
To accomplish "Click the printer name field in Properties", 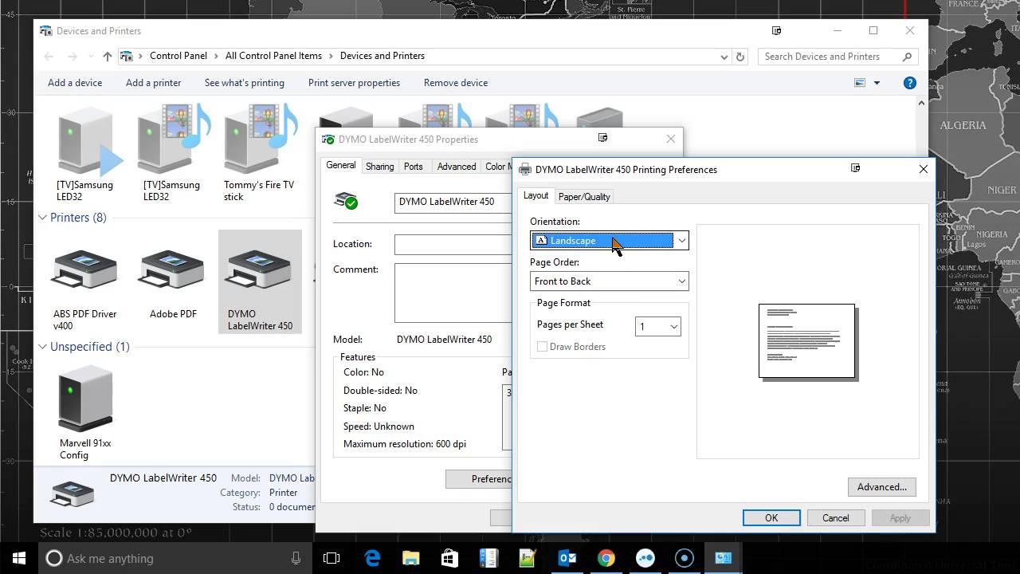I will click(453, 202).
